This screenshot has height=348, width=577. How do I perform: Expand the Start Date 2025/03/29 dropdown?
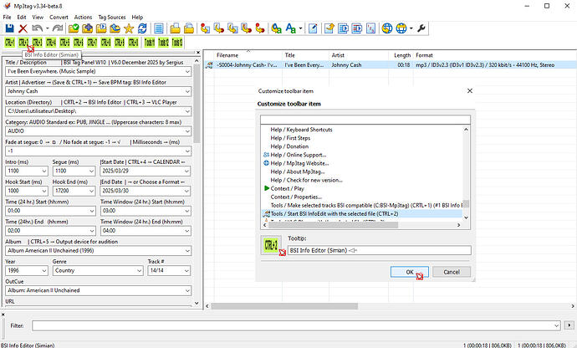click(187, 171)
